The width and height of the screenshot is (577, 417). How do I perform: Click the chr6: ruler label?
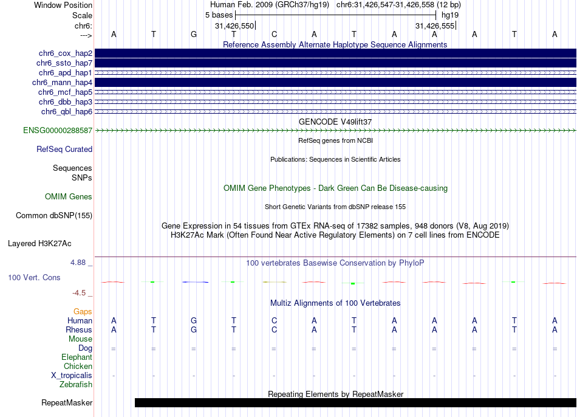coord(84,26)
